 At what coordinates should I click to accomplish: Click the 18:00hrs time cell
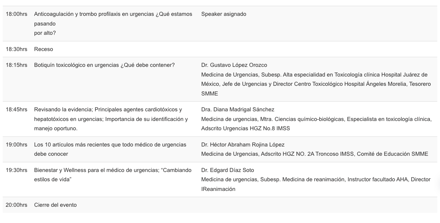[17, 14]
